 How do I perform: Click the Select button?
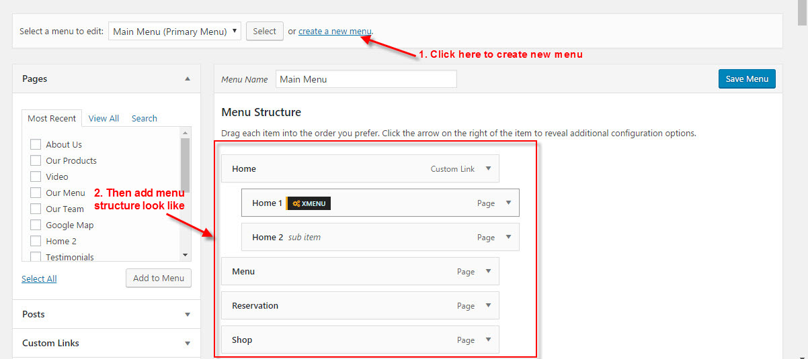[265, 31]
